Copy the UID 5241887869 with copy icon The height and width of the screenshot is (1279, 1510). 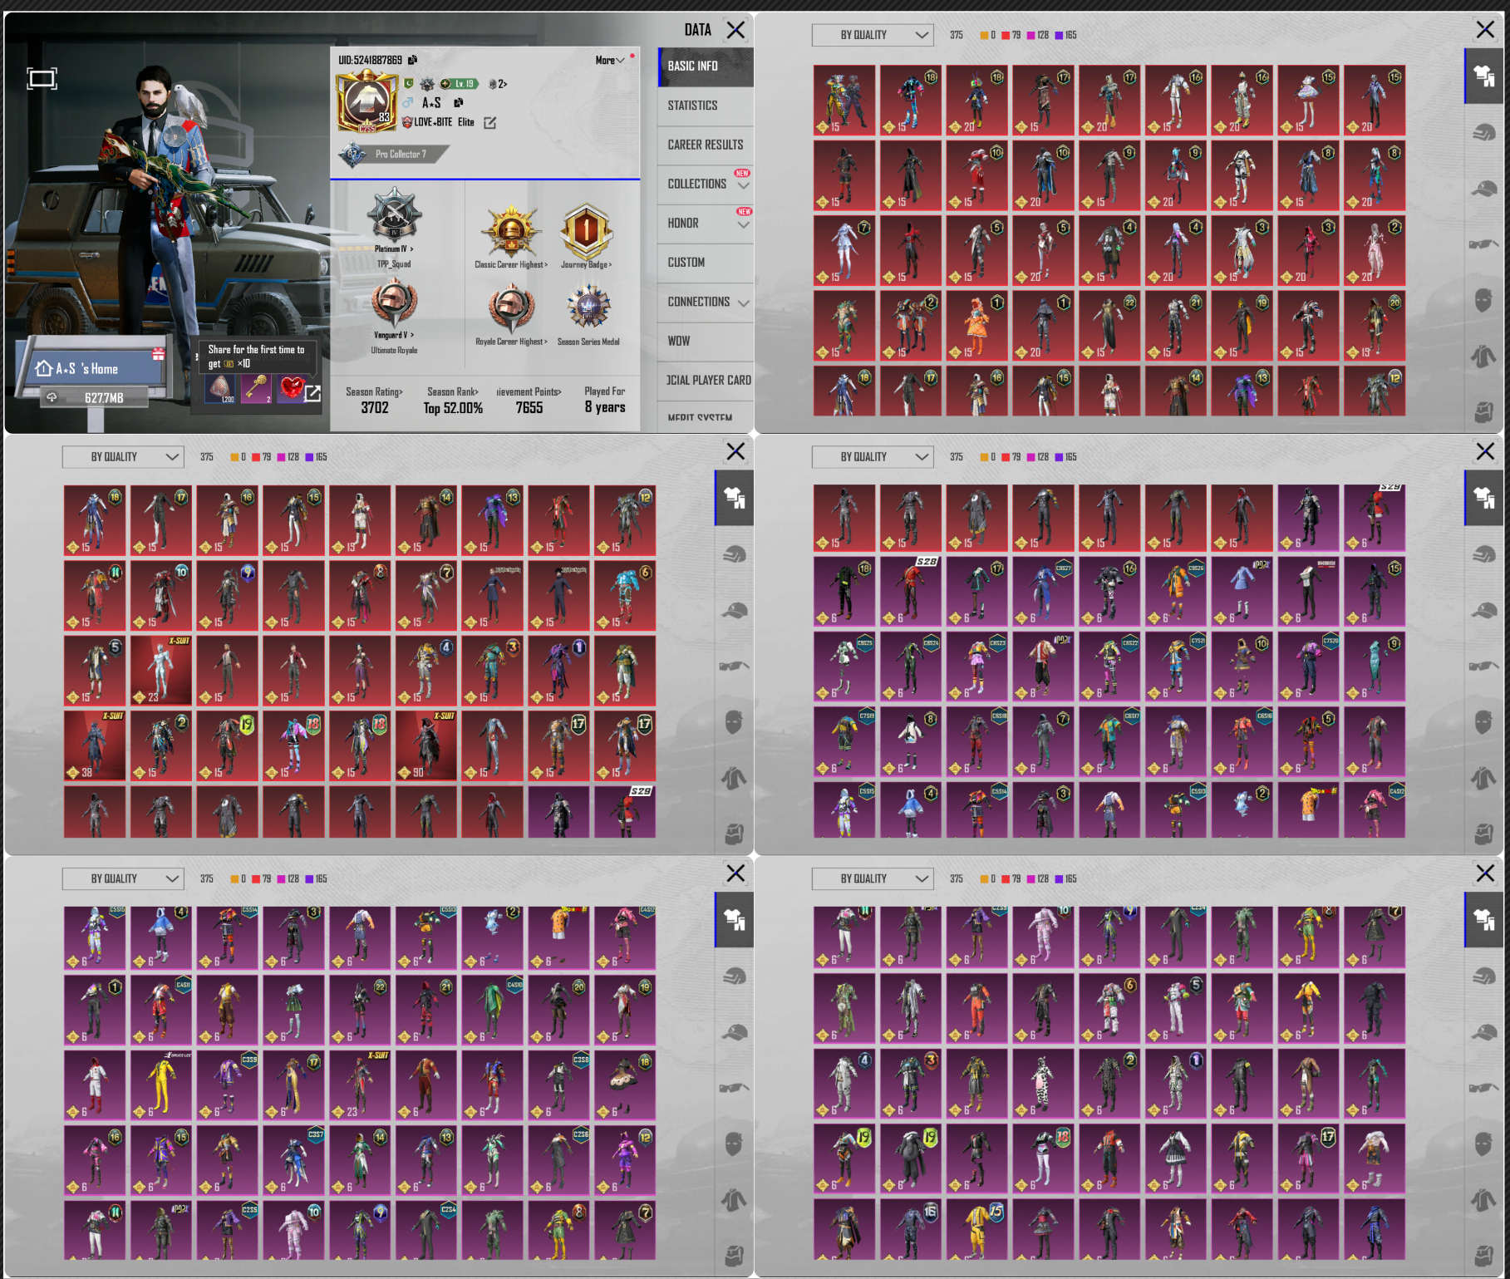413,60
